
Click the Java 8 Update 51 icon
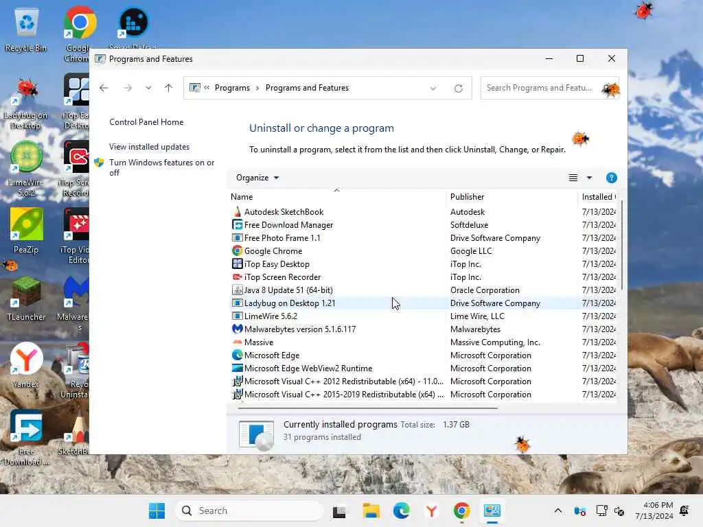pyautogui.click(x=237, y=290)
